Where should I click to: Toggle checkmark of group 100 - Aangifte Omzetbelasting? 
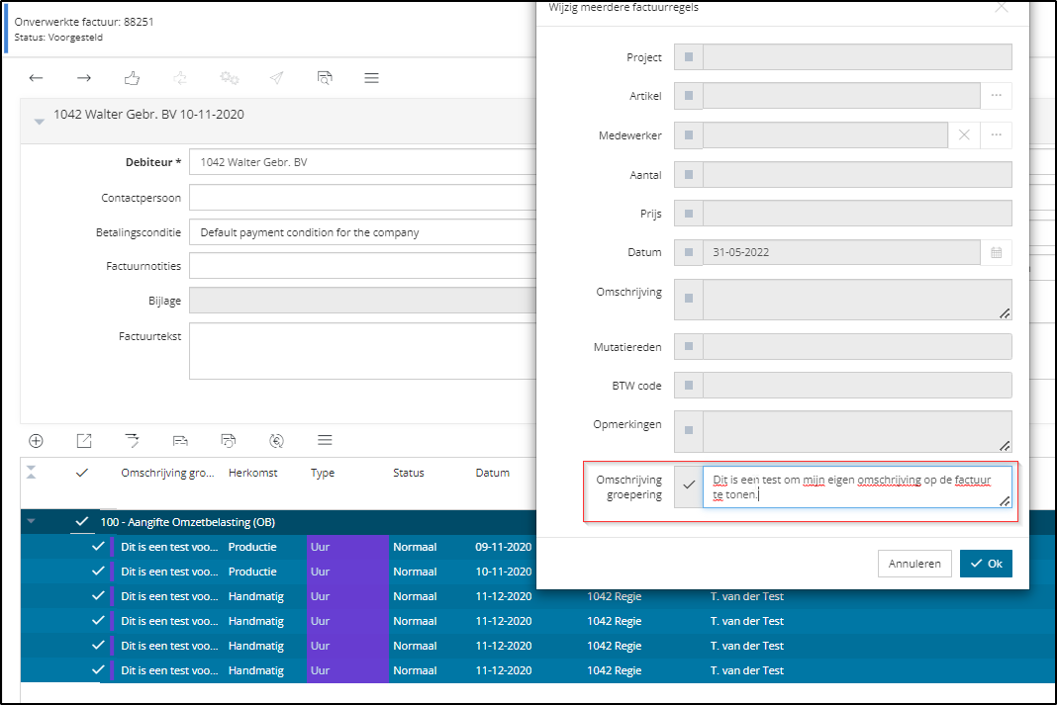coord(82,521)
